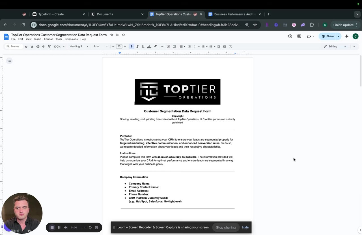The width and height of the screenshot is (362, 235).
Task: Click the Undo arrow in Docs toolbar
Action: click(x=26, y=47)
